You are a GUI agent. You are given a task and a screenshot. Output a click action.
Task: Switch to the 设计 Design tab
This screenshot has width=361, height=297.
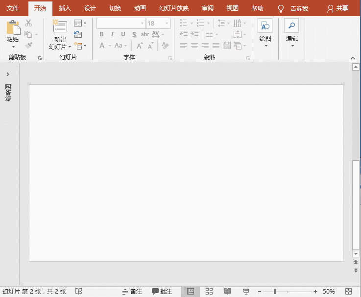coord(90,8)
